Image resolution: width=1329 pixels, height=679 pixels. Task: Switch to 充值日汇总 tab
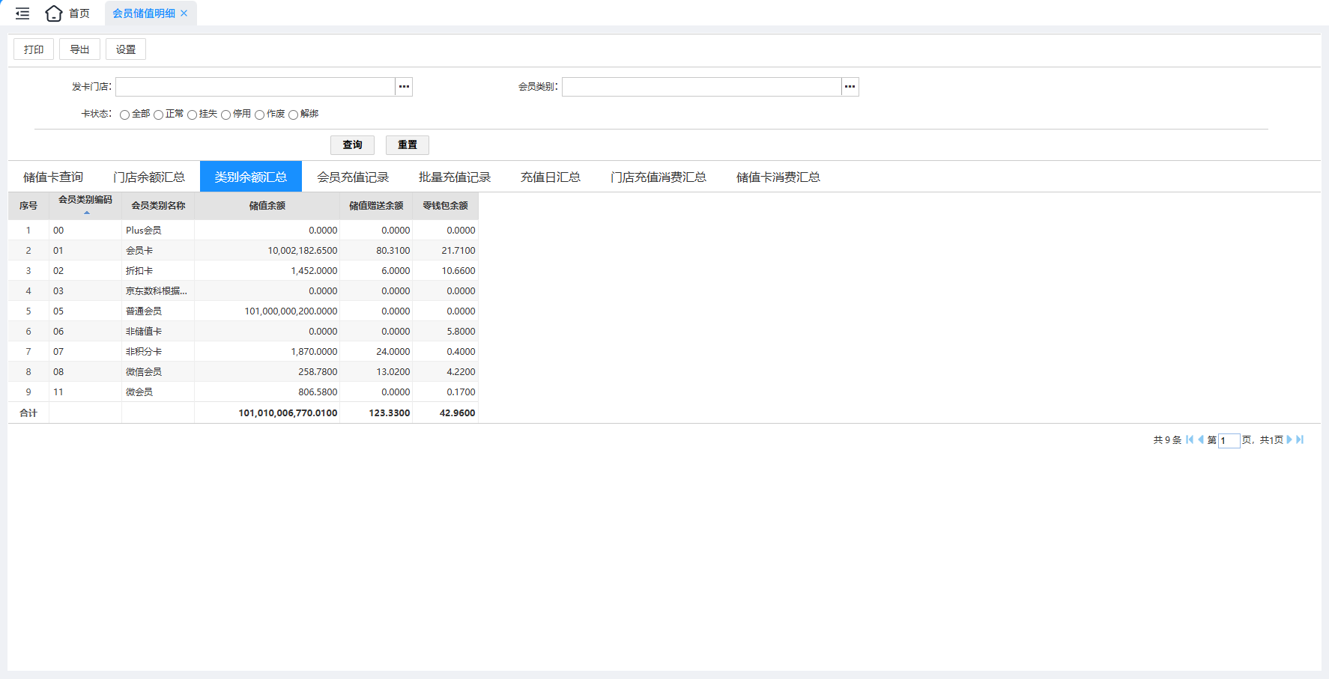click(551, 177)
